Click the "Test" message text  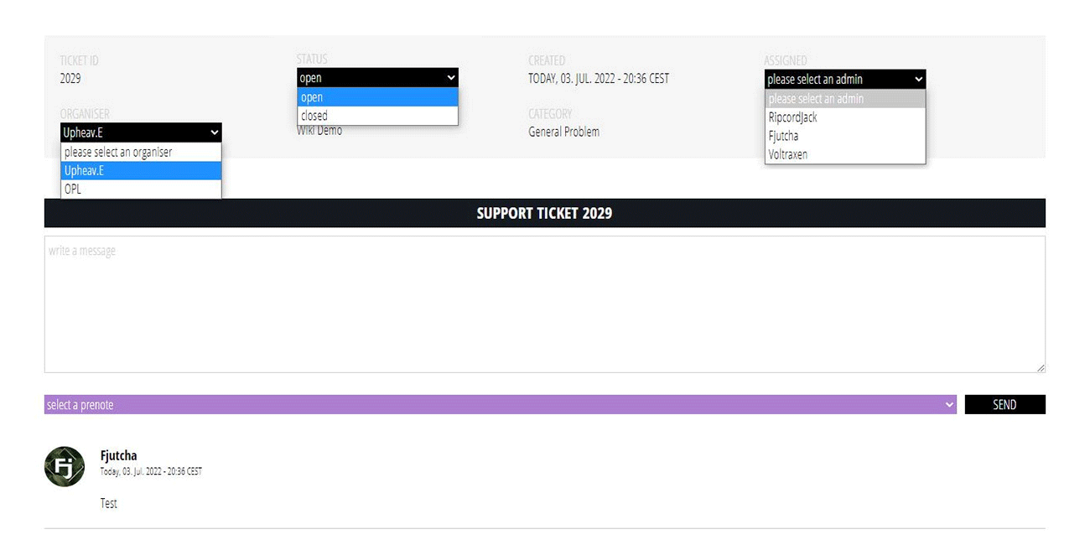(x=108, y=503)
